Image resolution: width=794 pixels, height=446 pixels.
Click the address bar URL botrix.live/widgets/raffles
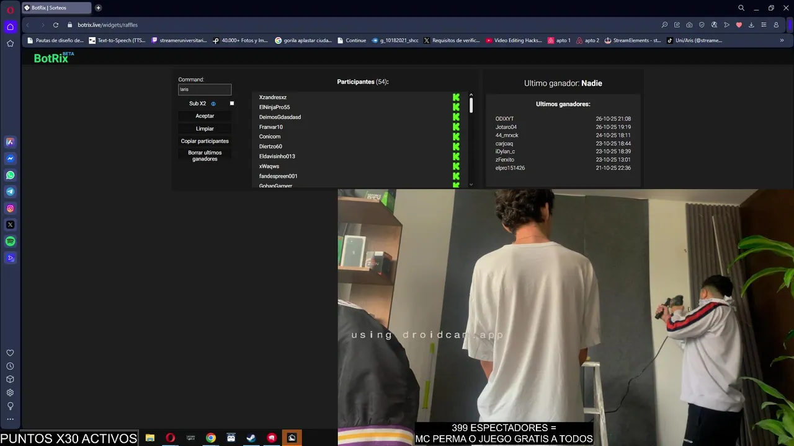(108, 25)
